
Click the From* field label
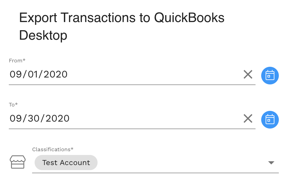coord(17,60)
